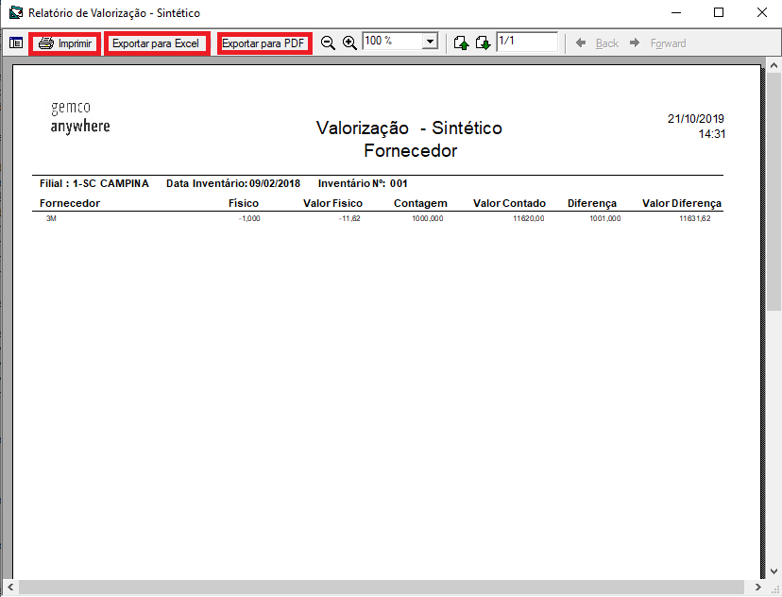
Task: Go to the next page icon
Action: tap(483, 43)
